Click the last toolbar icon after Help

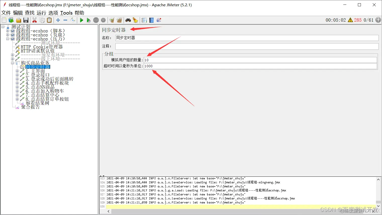coord(159,20)
